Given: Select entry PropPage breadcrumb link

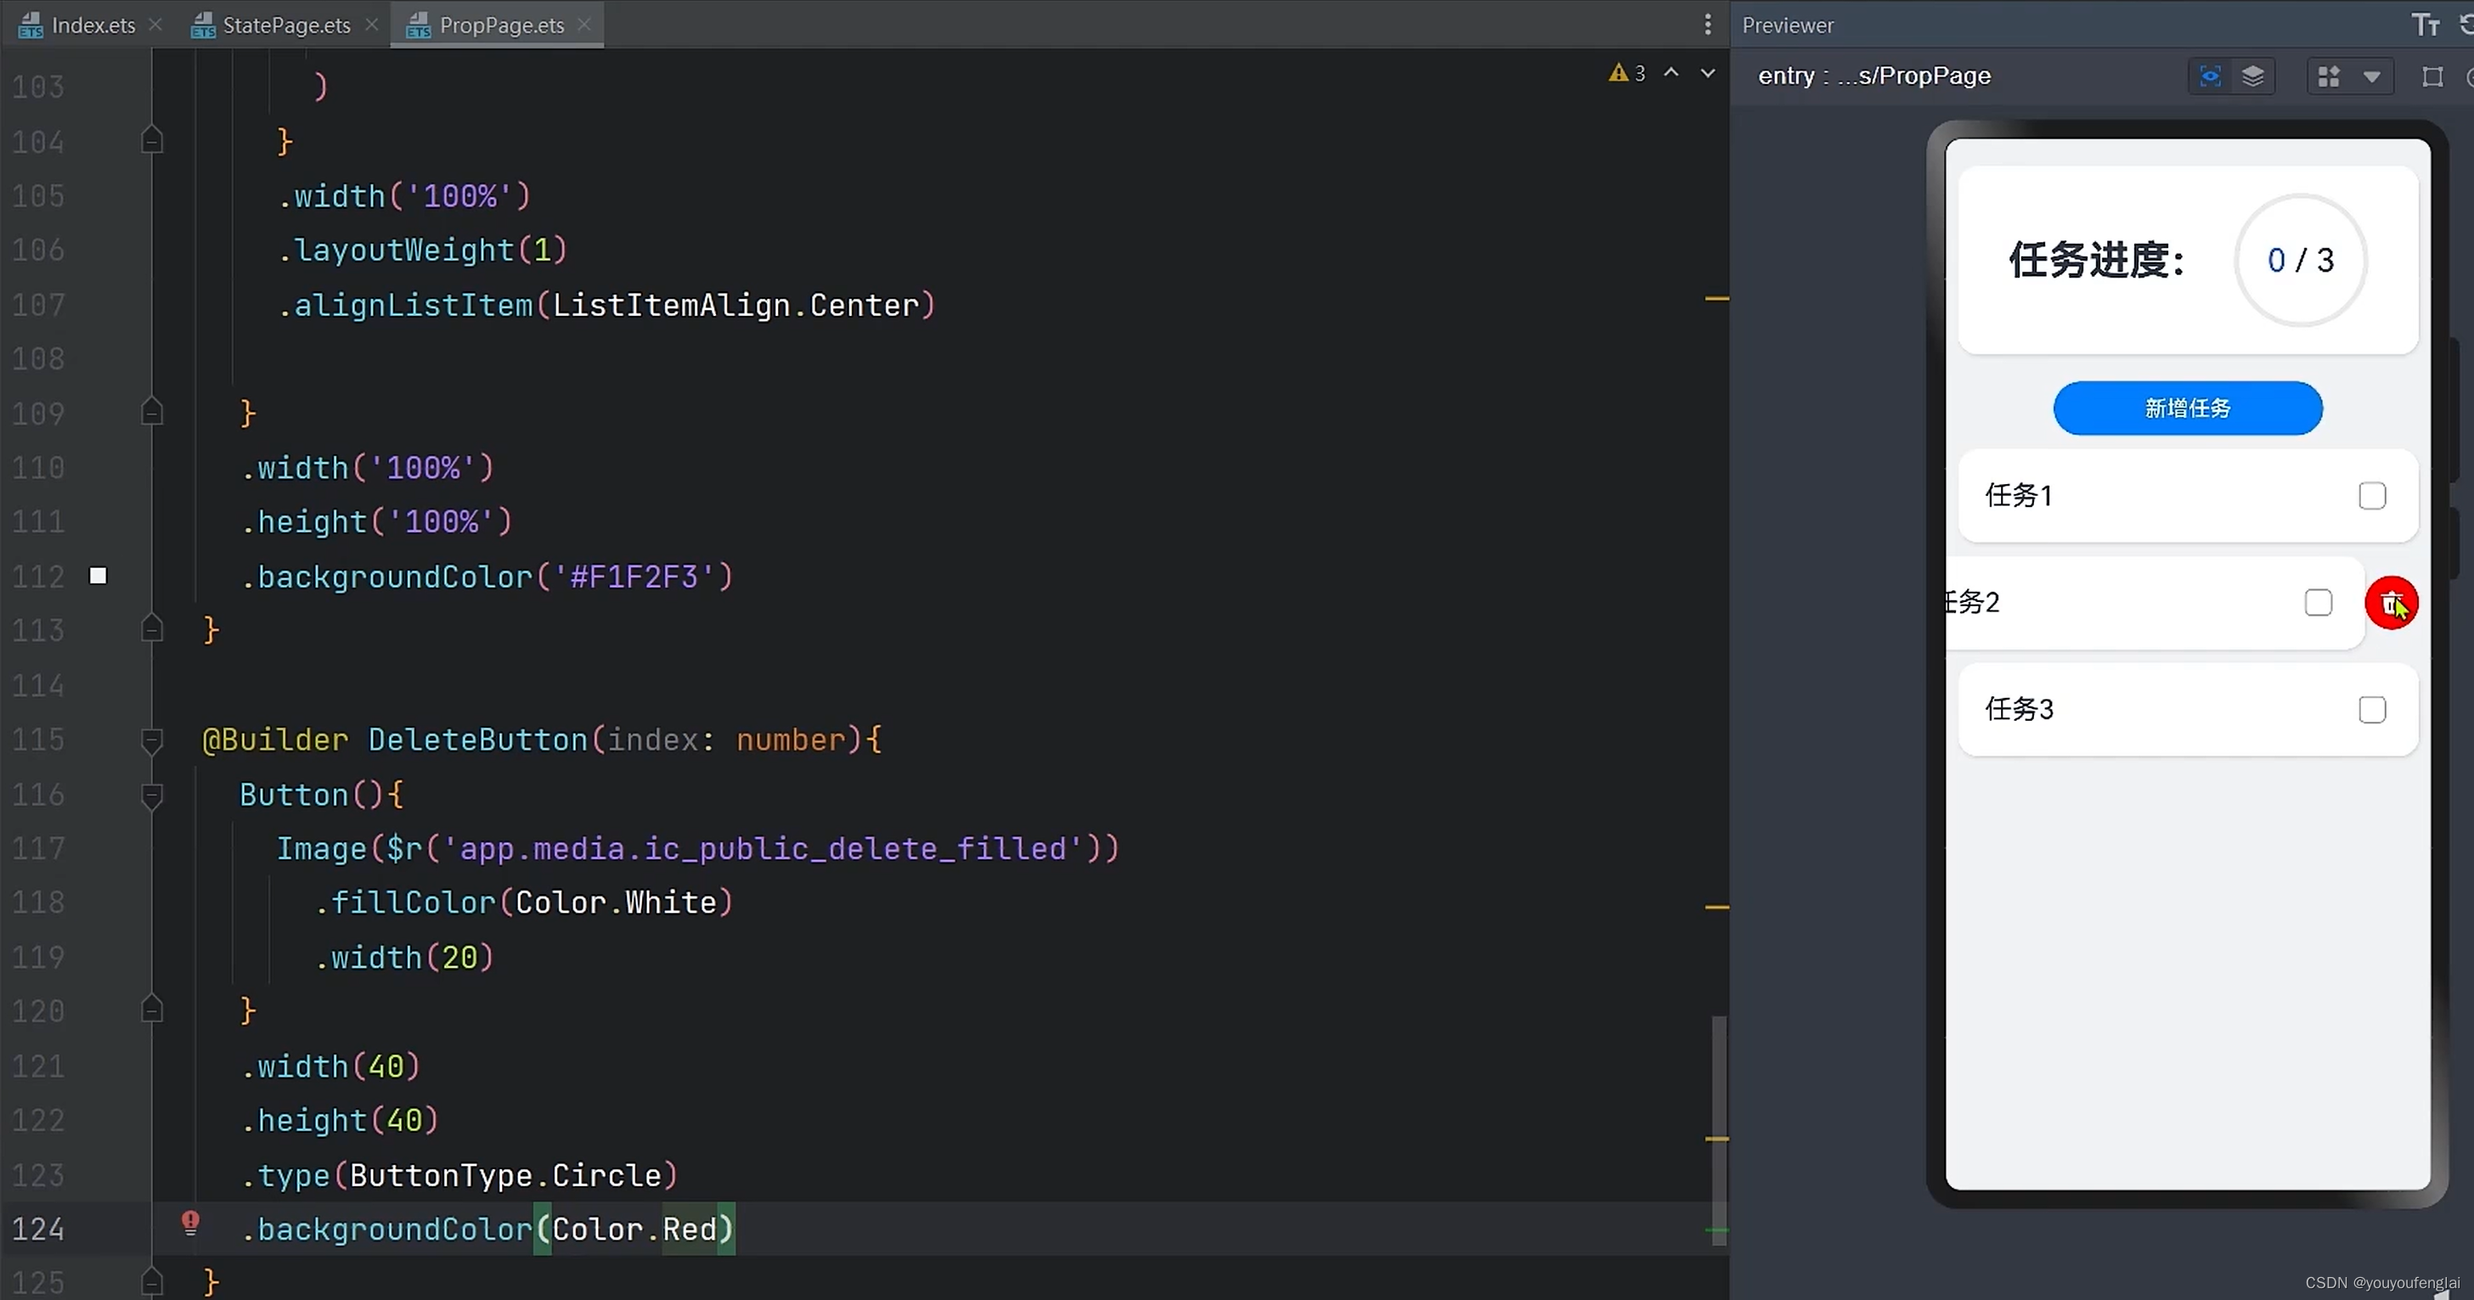Looking at the screenshot, I should pyautogui.click(x=1874, y=76).
